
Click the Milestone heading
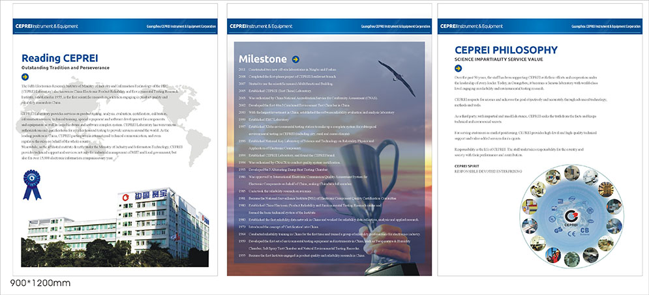tap(262, 58)
